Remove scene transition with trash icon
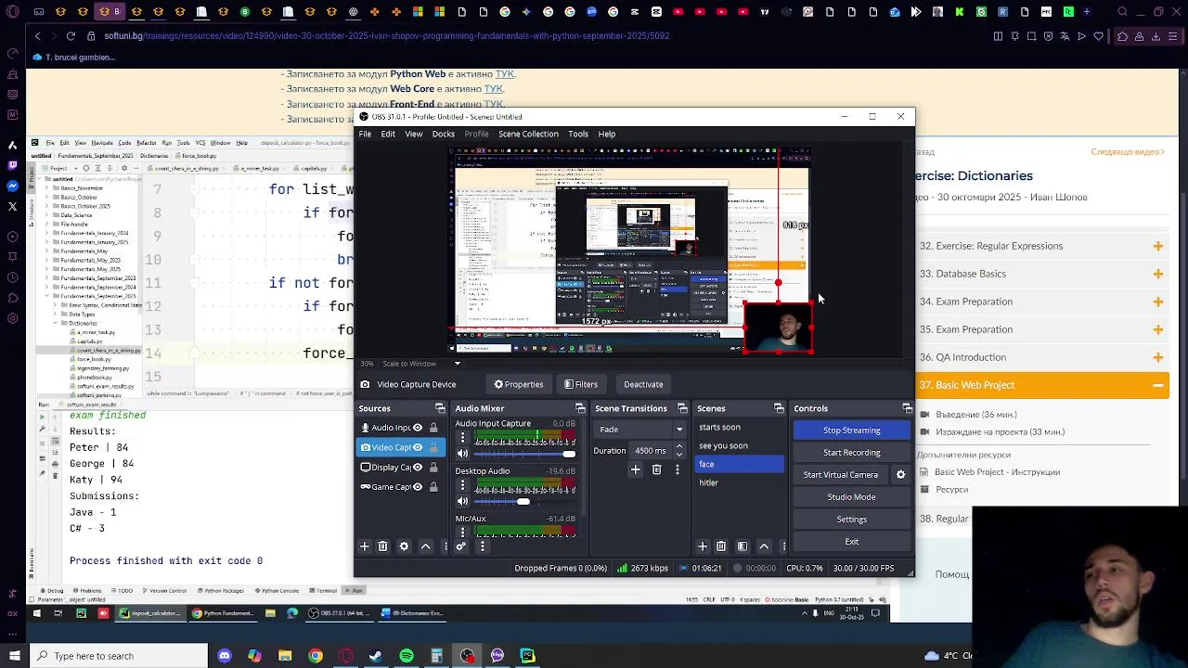 point(656,469)
